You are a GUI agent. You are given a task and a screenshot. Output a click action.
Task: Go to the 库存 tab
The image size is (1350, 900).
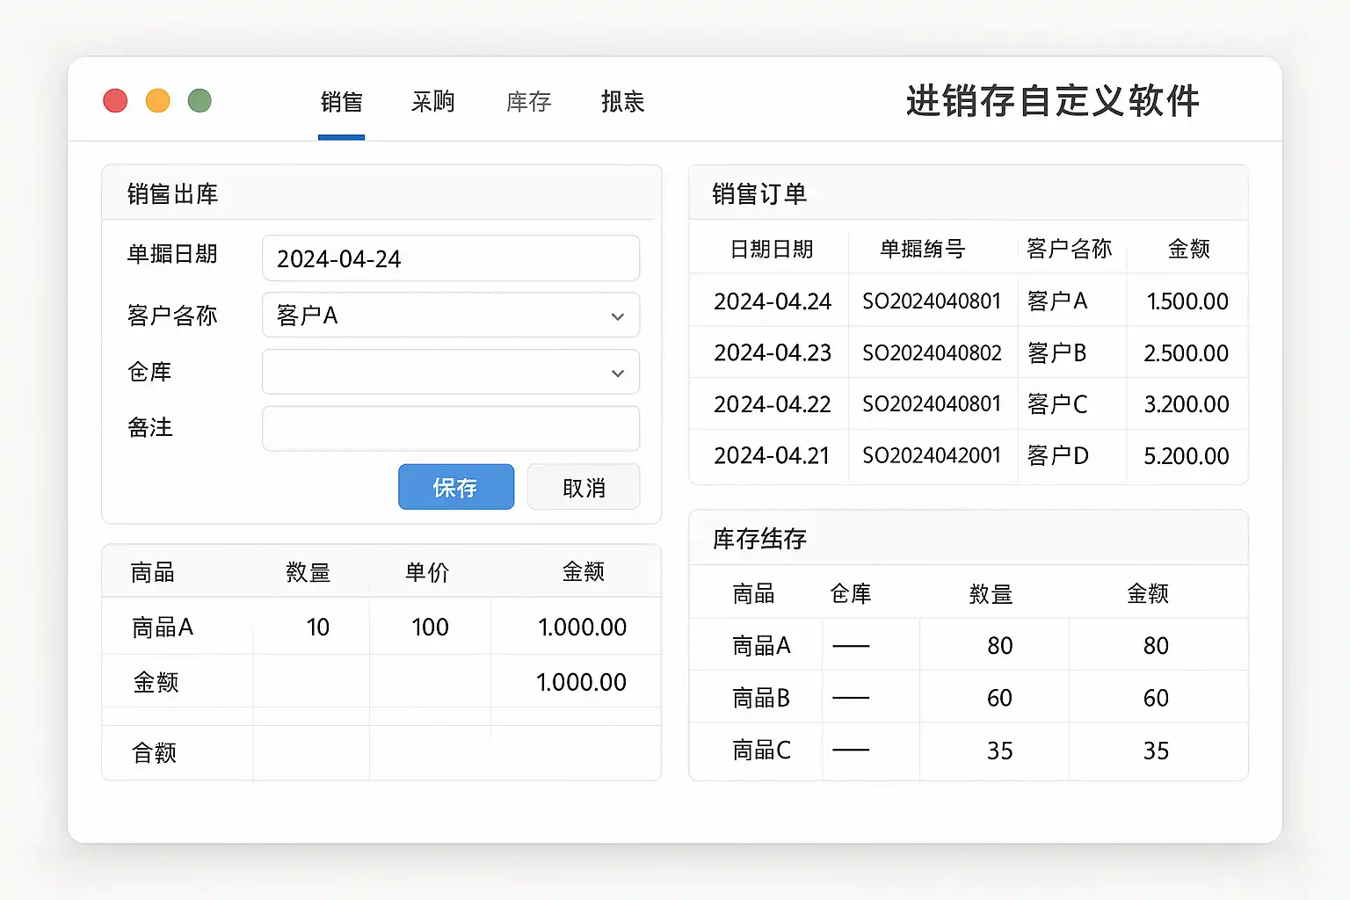pos(528,102)
